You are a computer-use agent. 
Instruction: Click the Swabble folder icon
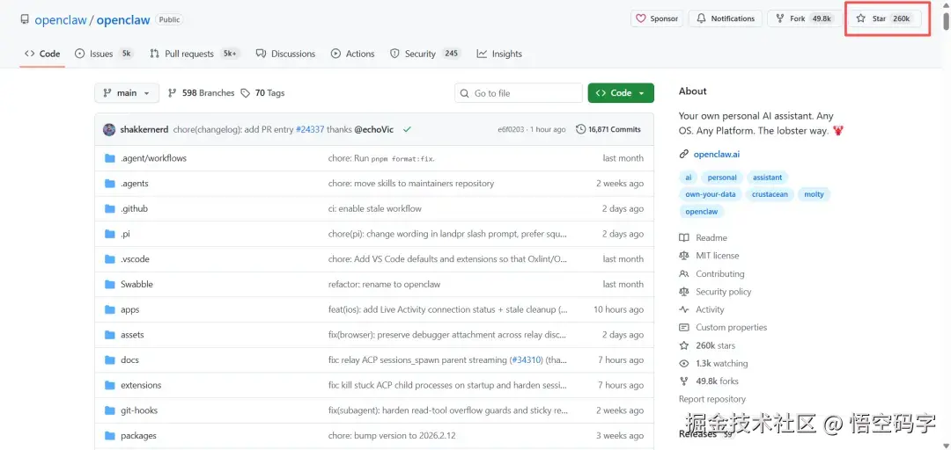110,284
